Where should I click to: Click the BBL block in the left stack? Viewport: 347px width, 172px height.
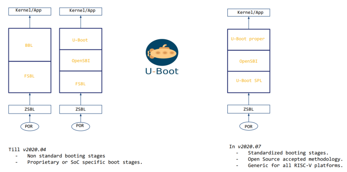point(29,45)
